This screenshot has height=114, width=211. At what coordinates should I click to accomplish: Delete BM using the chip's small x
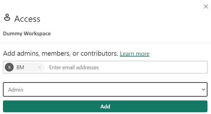click(39, 67)
